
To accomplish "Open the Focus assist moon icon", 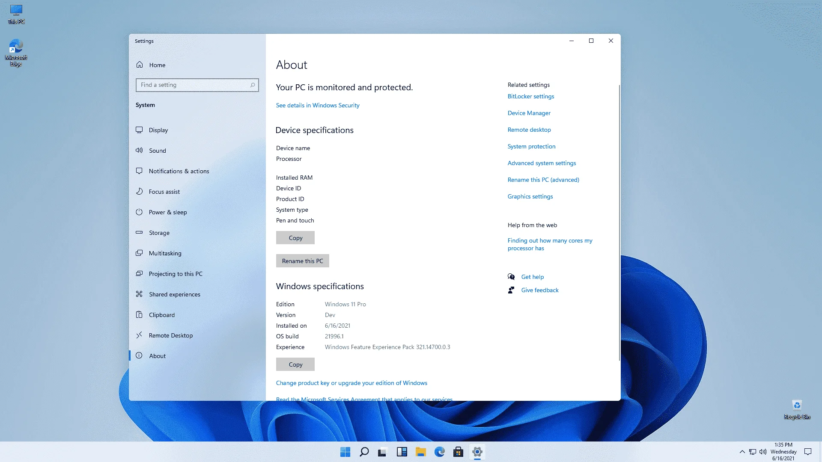I will click(139, 192).
